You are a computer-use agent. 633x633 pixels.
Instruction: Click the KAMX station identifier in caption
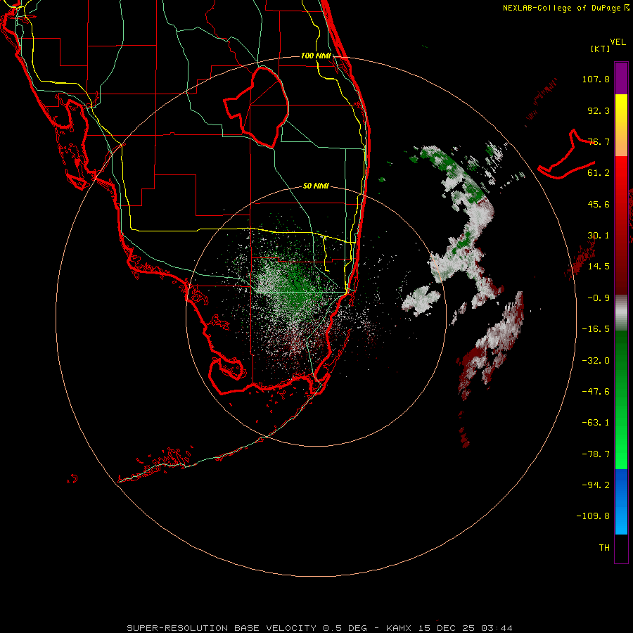point(399,628)
